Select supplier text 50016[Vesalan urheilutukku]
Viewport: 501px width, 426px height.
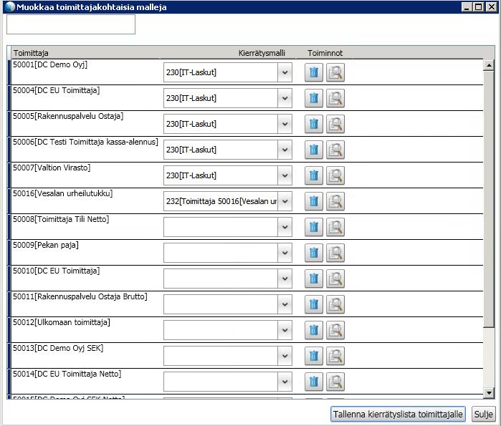[63, 194]
